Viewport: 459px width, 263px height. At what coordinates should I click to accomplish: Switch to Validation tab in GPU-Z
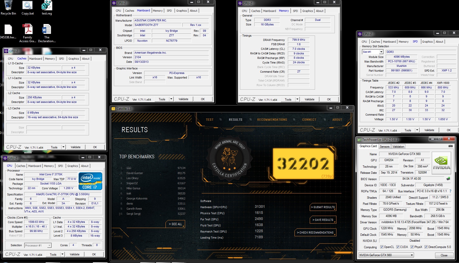click(398, 146)
